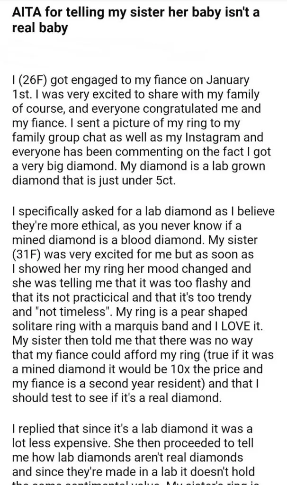Click the phrase "family group chat"
Screen dimensions: 287x485
[62, 137]
